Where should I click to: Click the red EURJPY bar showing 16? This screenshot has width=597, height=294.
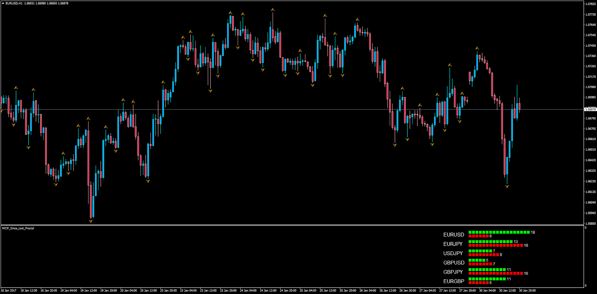pyautogui.click(x=496, y=245)
